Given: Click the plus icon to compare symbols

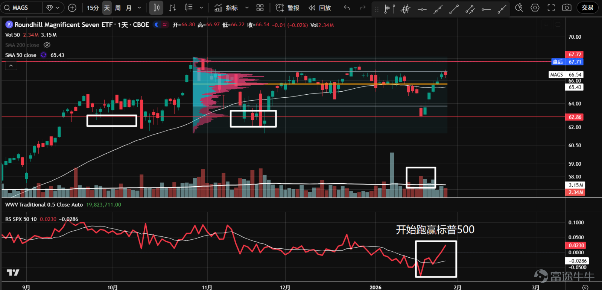Looking at the screenshot, I should click(72, 8).
